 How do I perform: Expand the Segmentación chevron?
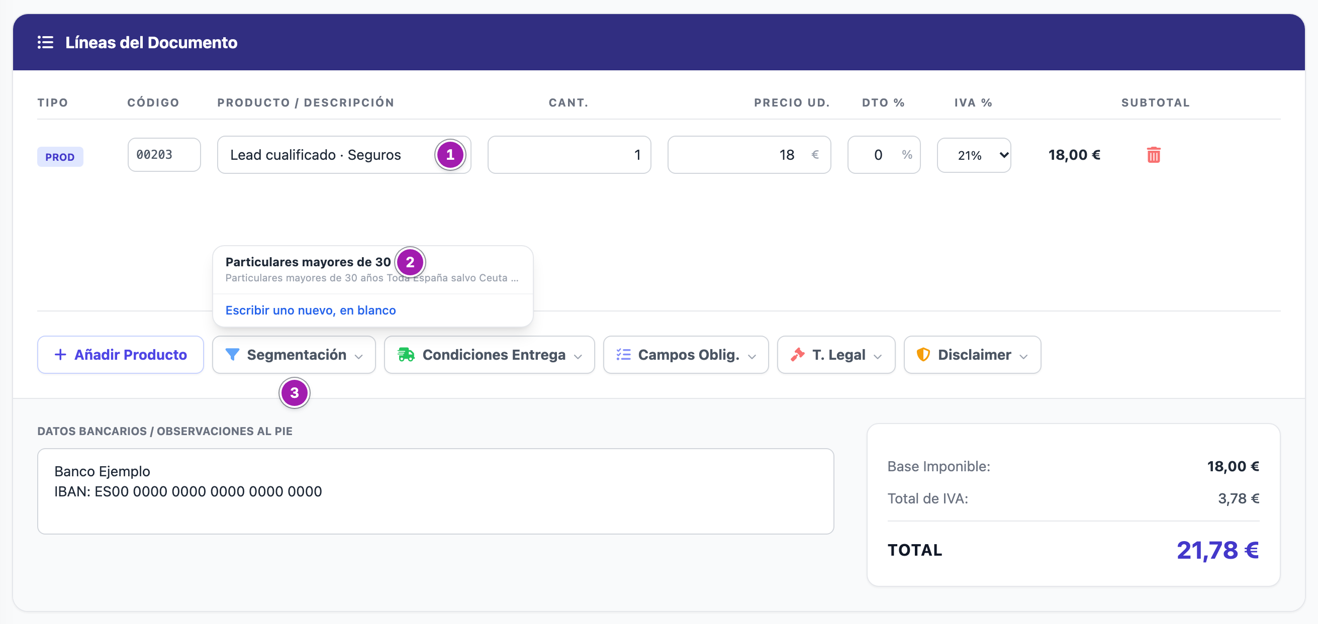pyautogui.click(x=359, y=357)
